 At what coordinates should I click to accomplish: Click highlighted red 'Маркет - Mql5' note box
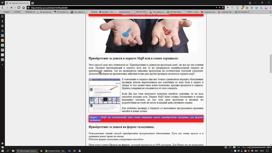146,119
